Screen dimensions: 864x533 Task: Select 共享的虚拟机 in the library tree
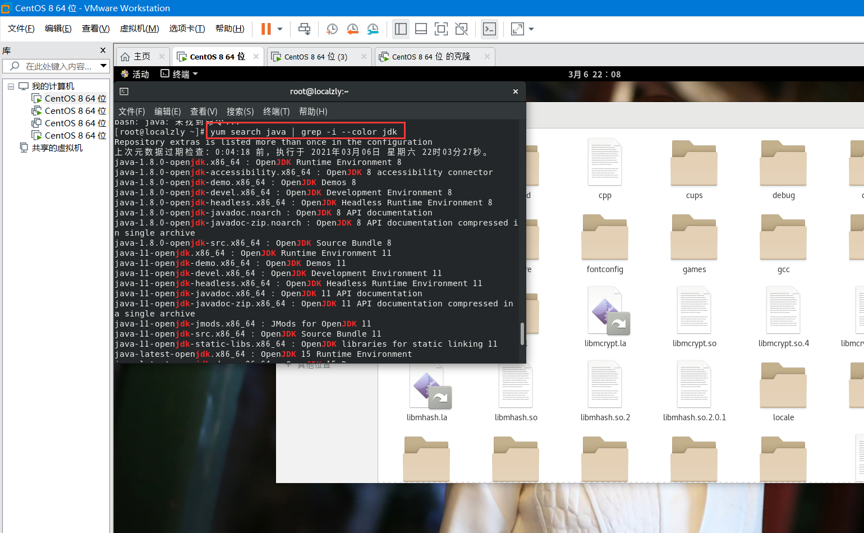pyautogui.click(x=57, y=148)
